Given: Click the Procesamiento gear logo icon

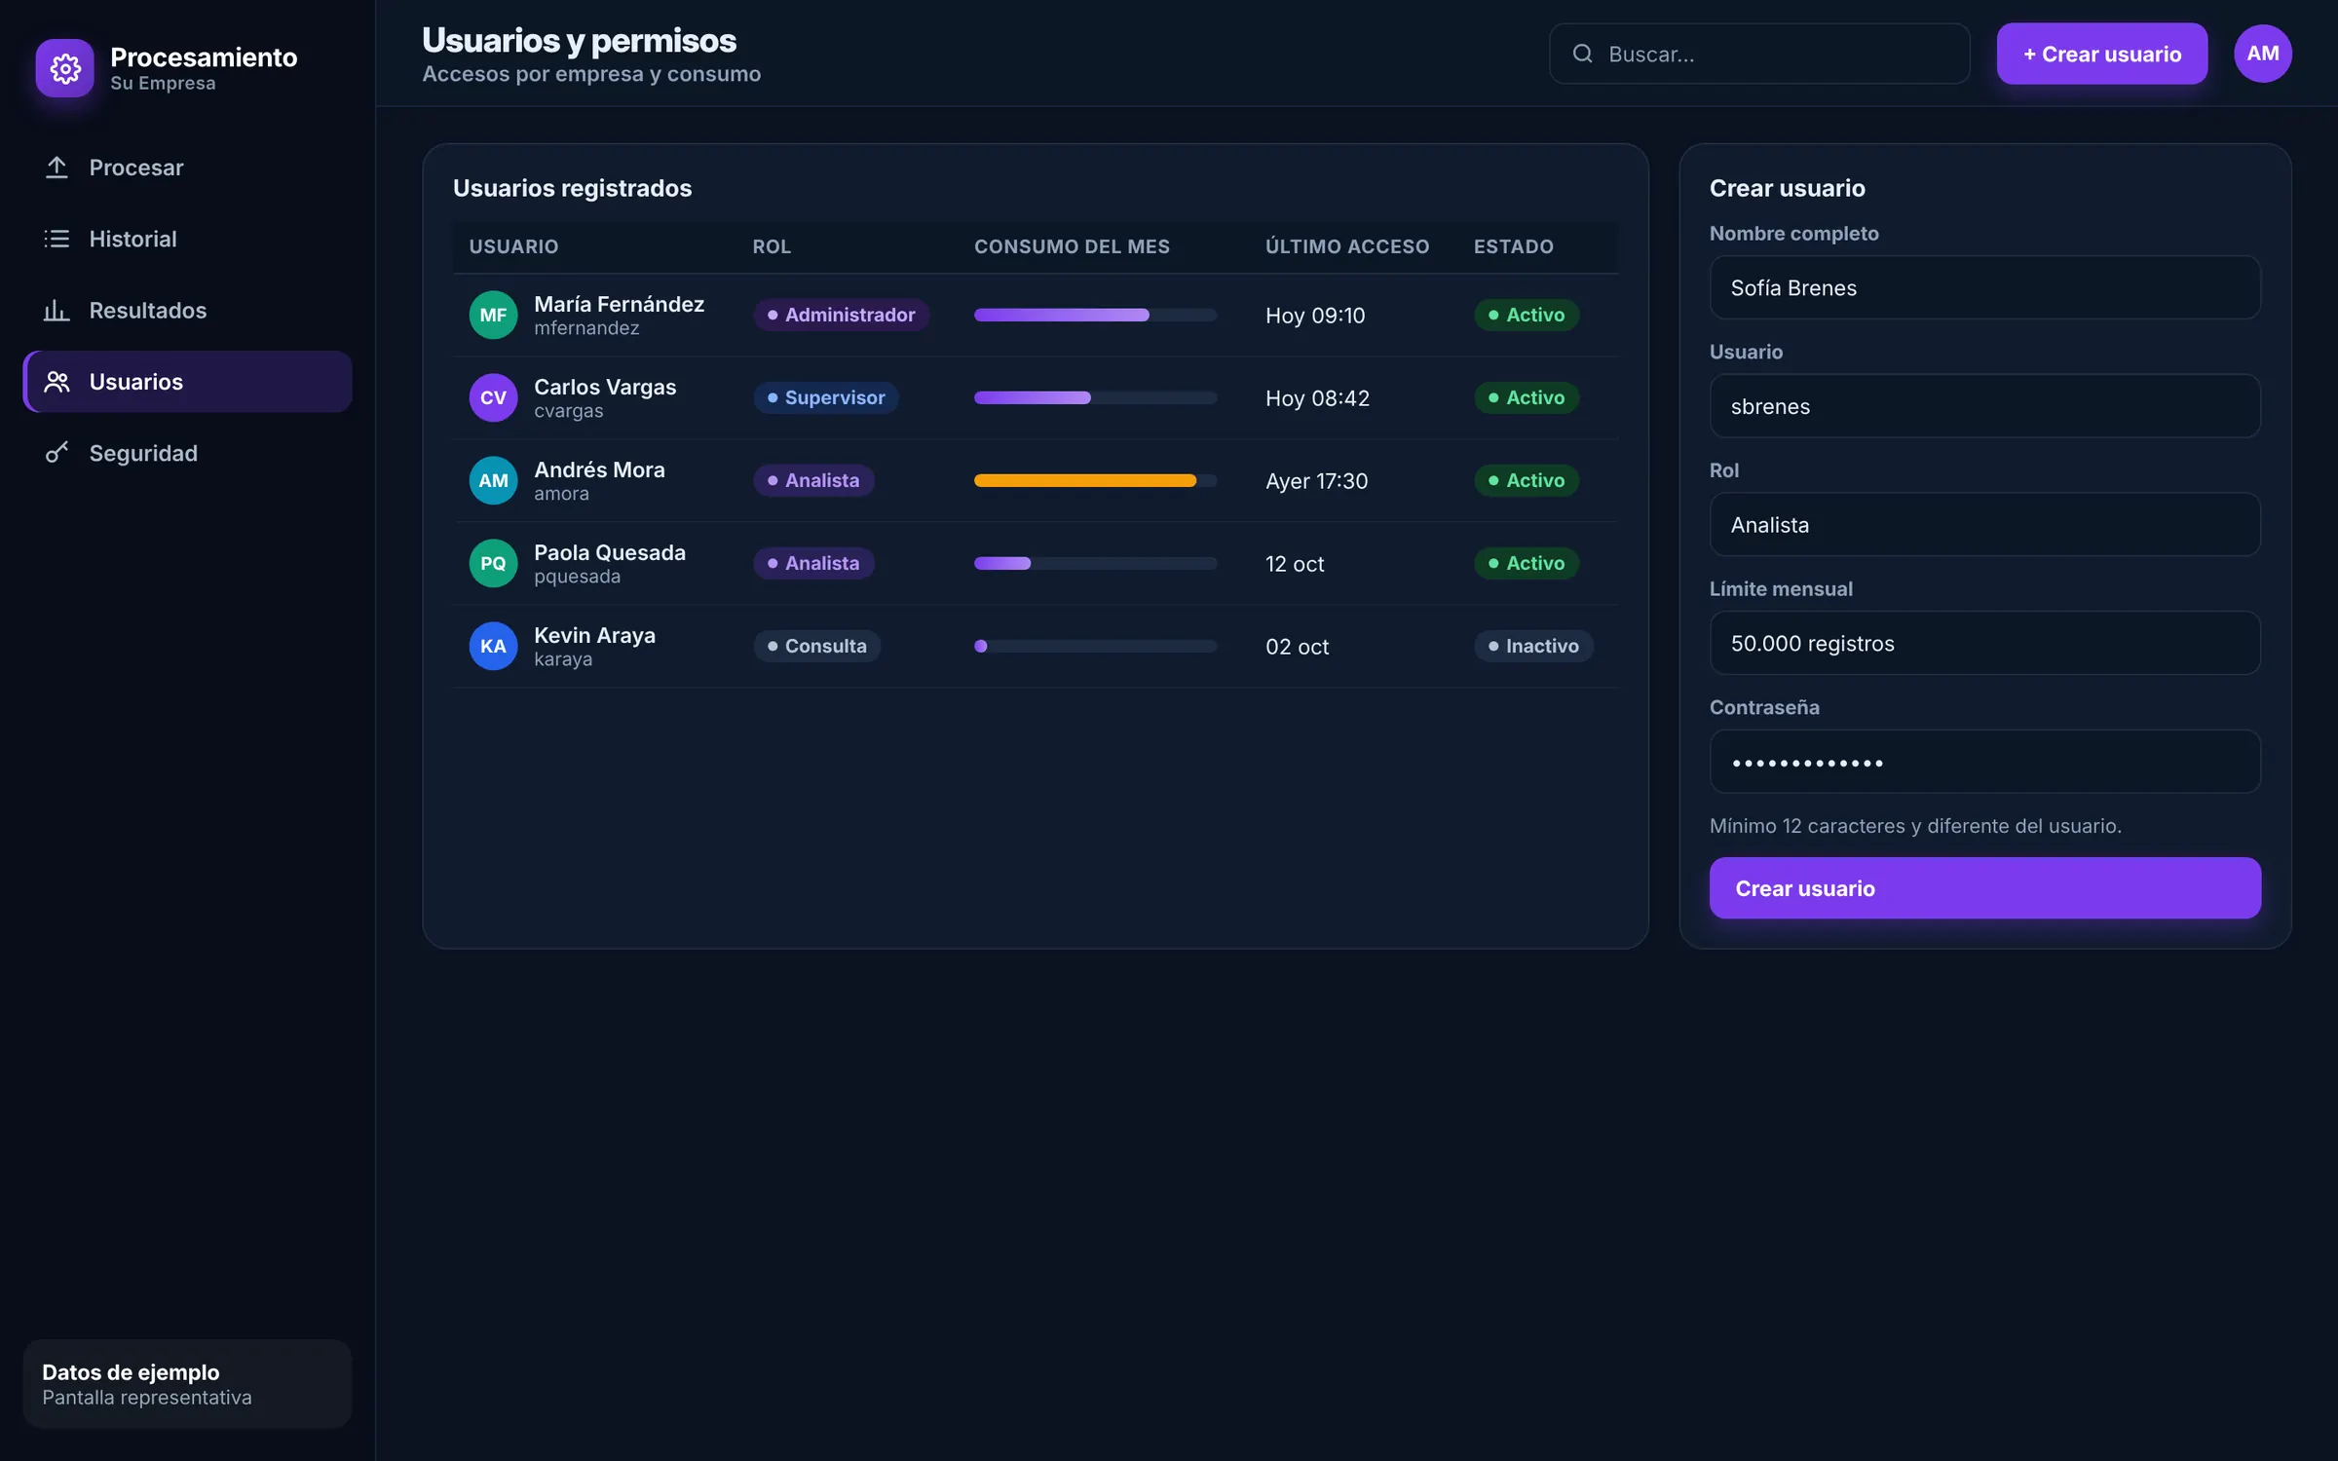Looking at the screenshot, I should [65, 68].
